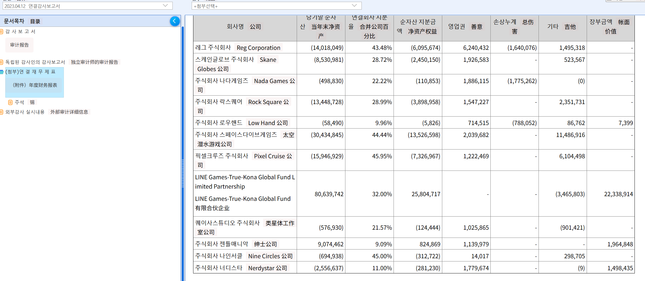Select 주식회사 나인서클 Nine Circles cell
This screenshot has width=645, height=281.
(x=245, y=256)
